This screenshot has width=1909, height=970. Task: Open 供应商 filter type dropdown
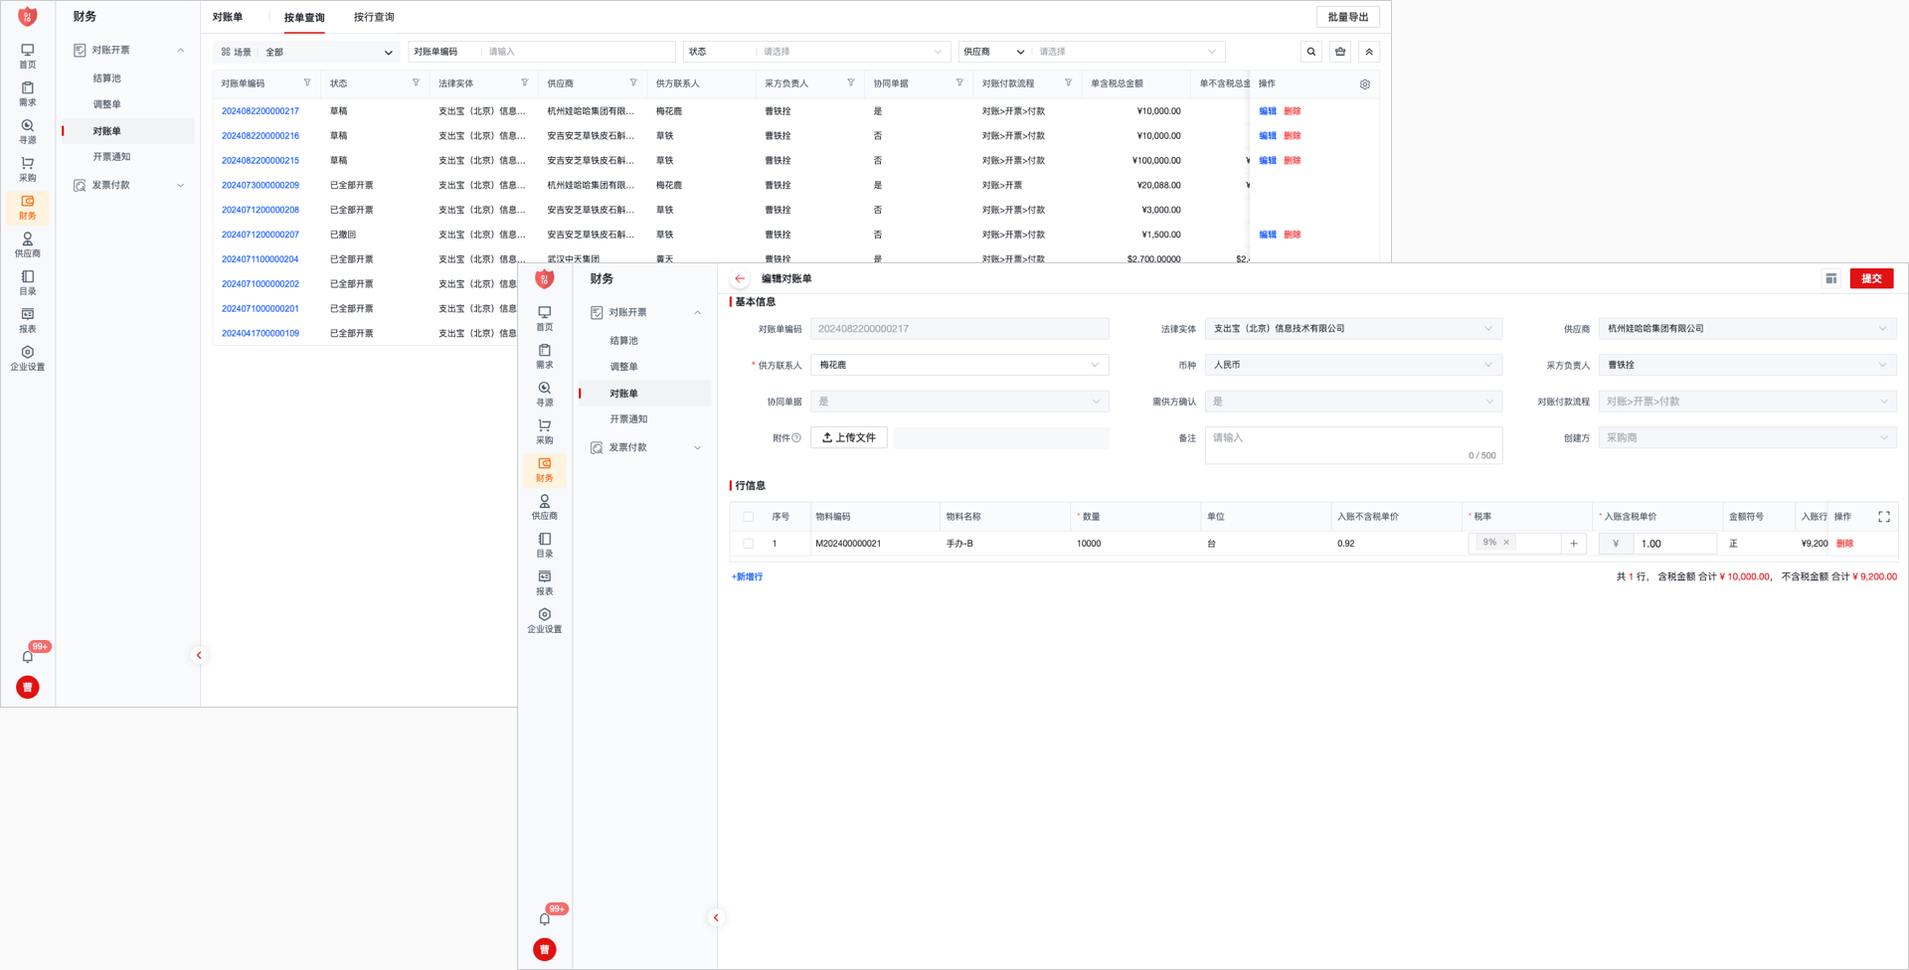point(994,52)
